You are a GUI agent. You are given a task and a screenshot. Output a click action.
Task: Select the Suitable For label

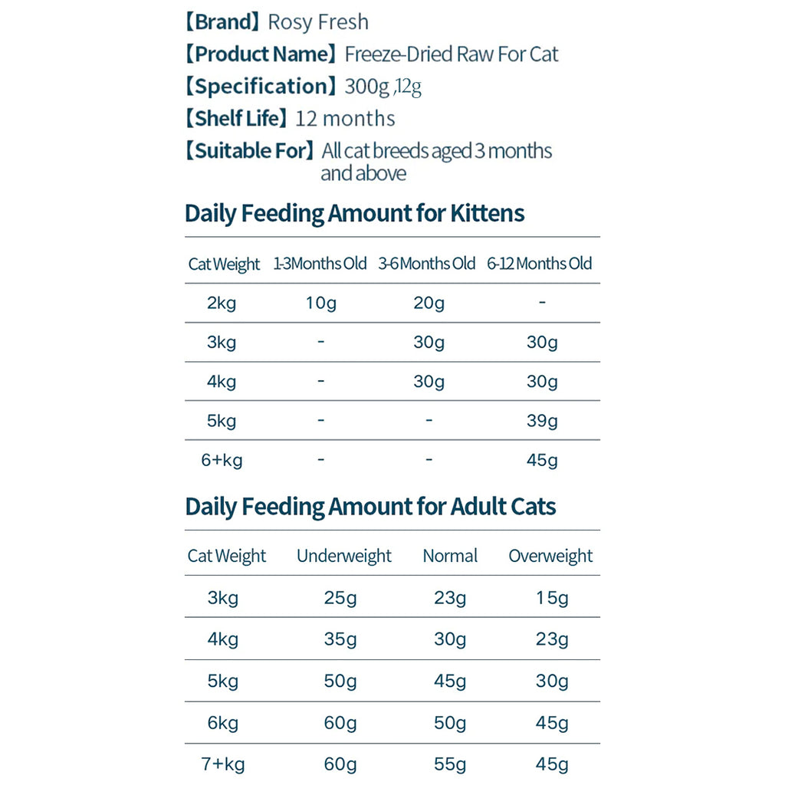click(250, 151)
